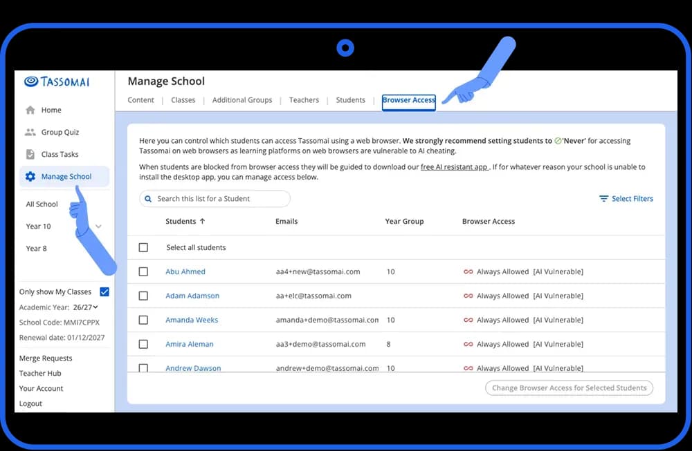Image resolution: width=692 pixels, height=451 pixels.
Task: Sort by the Students column header
Action: pyautogui.click(x=181, y=221)
